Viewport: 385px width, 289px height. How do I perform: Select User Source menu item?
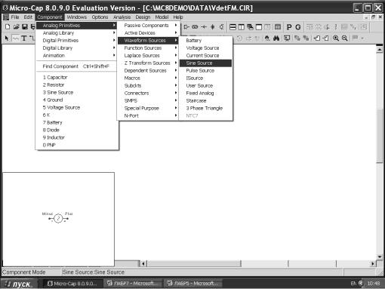coord(205,86)
